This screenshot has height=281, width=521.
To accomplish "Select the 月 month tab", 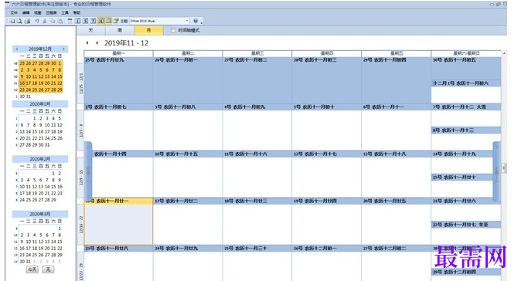I will [148, 30].
